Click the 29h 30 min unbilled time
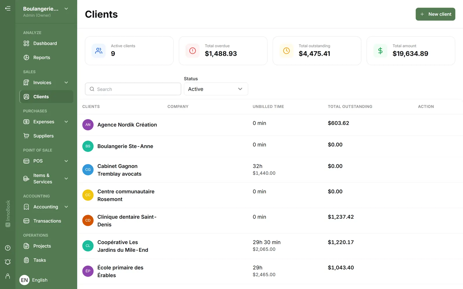The image size is (463, 289). pos(267,242)
